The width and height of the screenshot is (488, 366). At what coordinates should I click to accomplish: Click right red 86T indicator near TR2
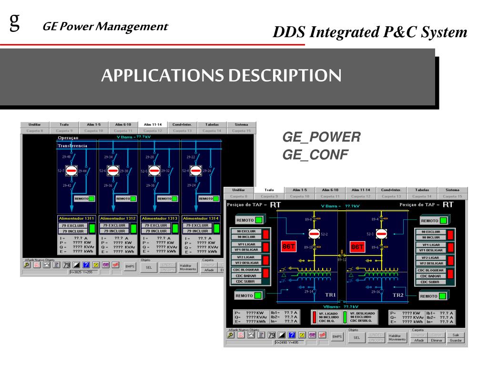[x=357, y=247]
